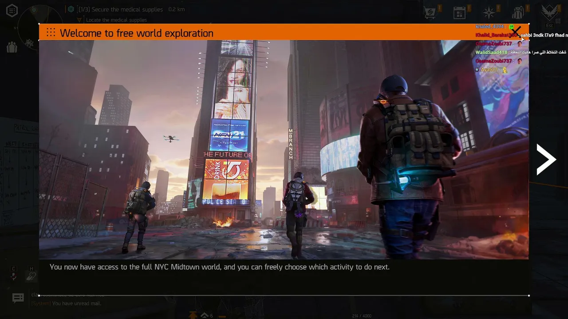
Task: Open the quest log hexagon icon
Action: click(x=12, y=11)
